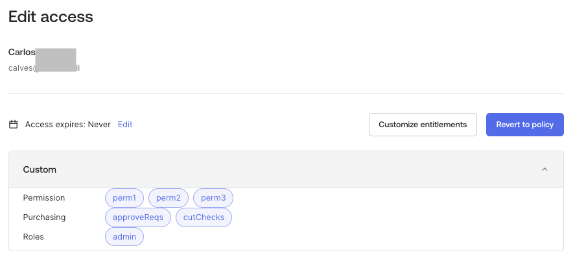
Task: Click the admin role chip
Action: tap(124, 237)
